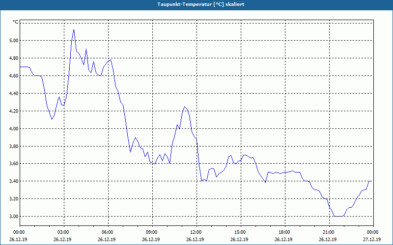Click the '3,20' y-axis label
This screenshot has height=245, width=393.
(x=14, y=199)
